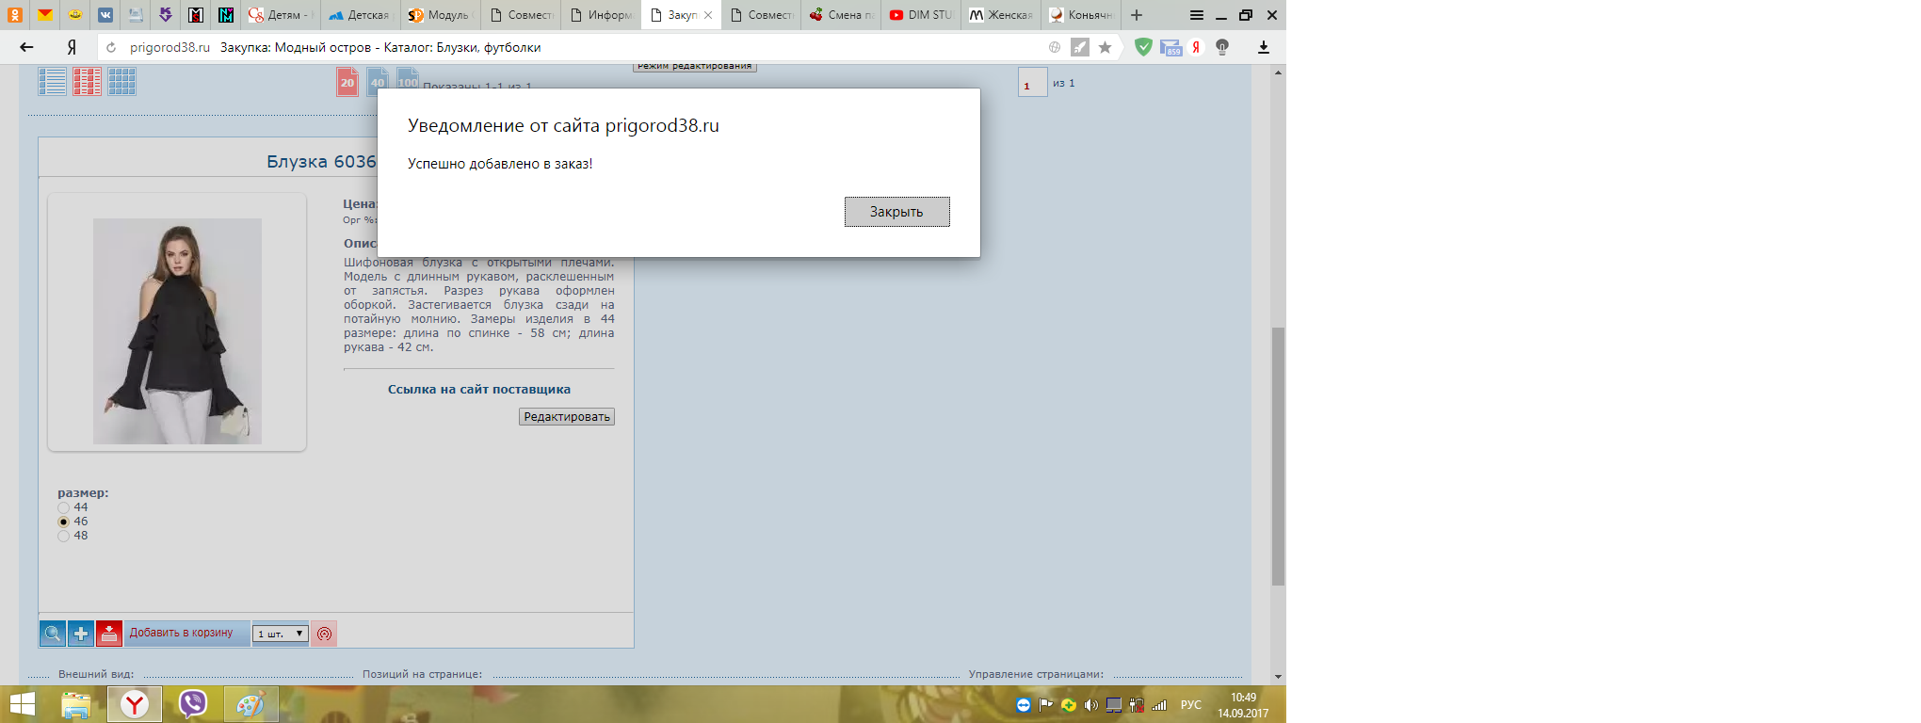Screen dimensions: 1921x723
Task: Open the pinned NM logo tab
Action: 226,14
